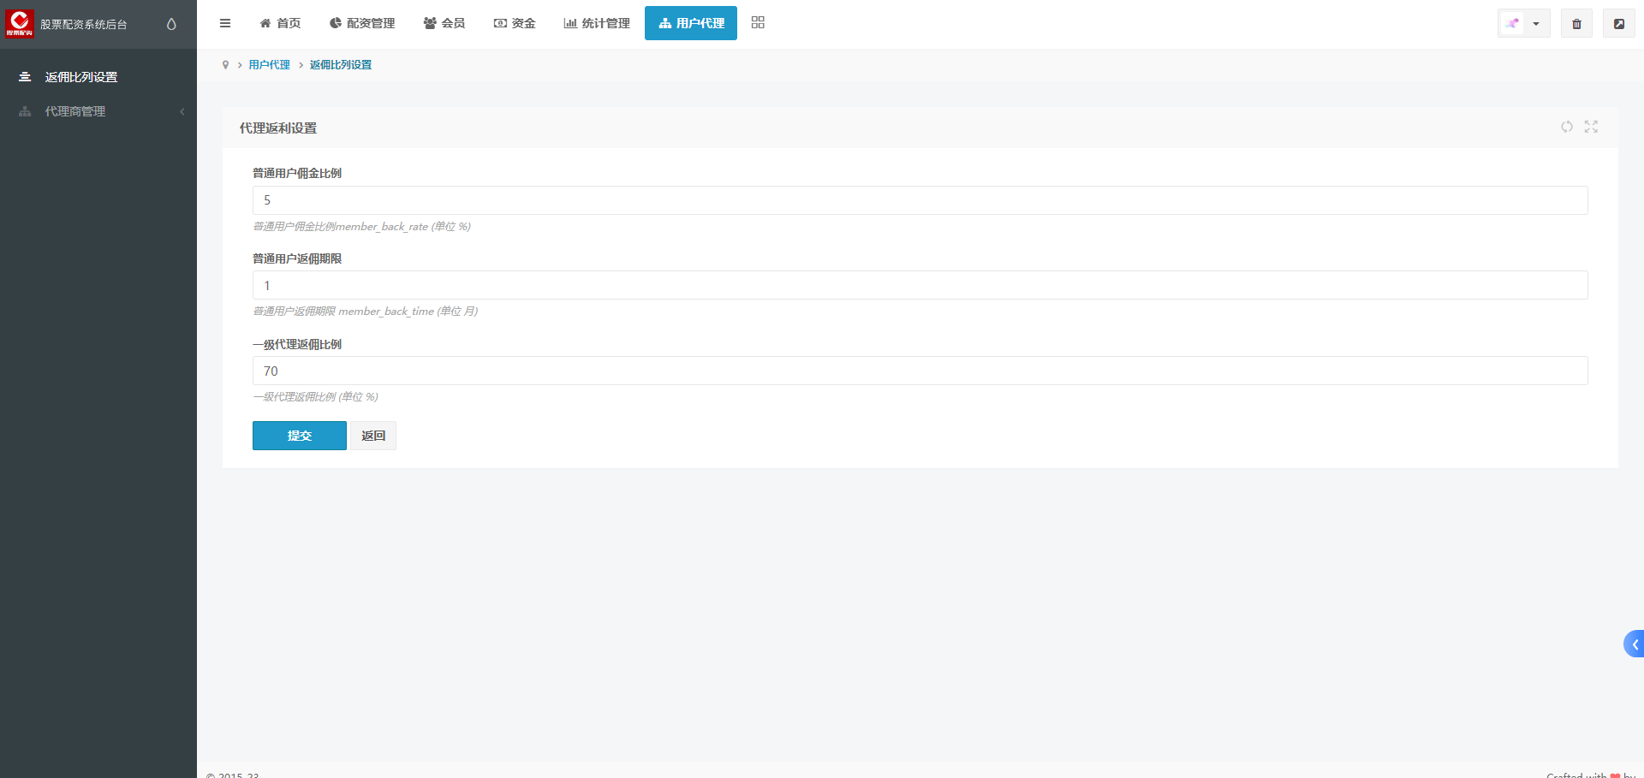
Task: Open the grid modules icon
Action: 758,23
